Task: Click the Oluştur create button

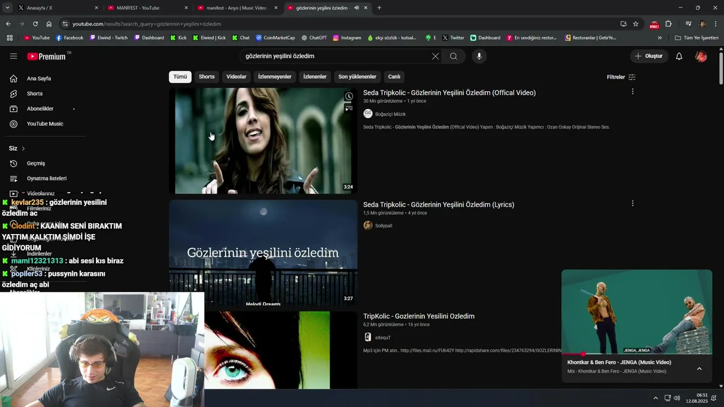Action: click(649, 56)
